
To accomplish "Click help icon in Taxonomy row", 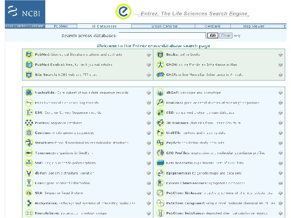I will point(149,153).
